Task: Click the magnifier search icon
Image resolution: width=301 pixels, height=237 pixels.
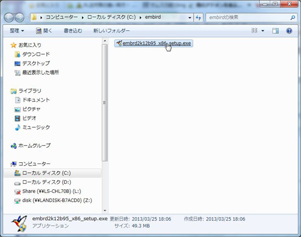Action: coord(293,17)
